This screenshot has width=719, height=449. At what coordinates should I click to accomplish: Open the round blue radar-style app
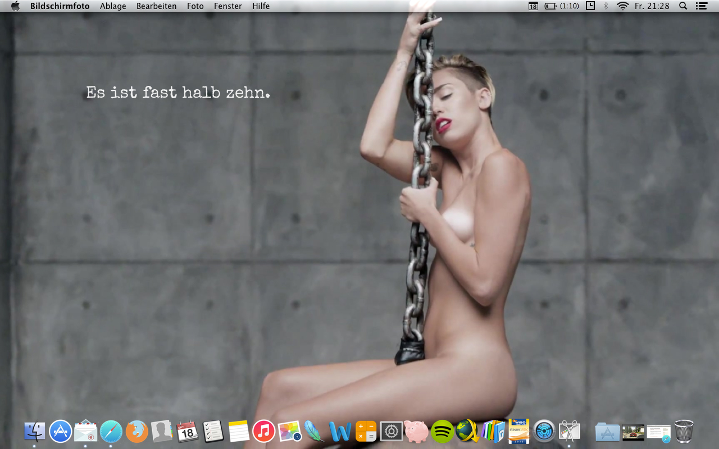click(x=544, y=431)
